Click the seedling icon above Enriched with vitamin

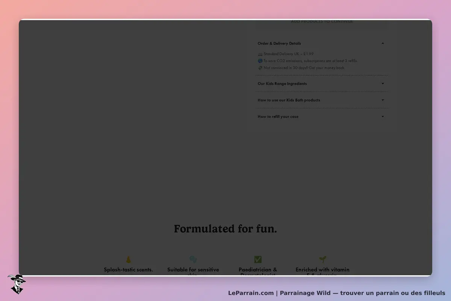tap(322, 260)
